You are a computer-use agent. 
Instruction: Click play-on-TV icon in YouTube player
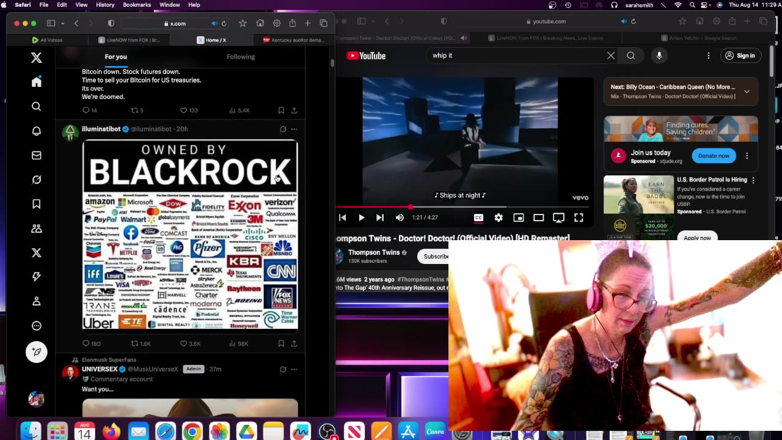558,218
